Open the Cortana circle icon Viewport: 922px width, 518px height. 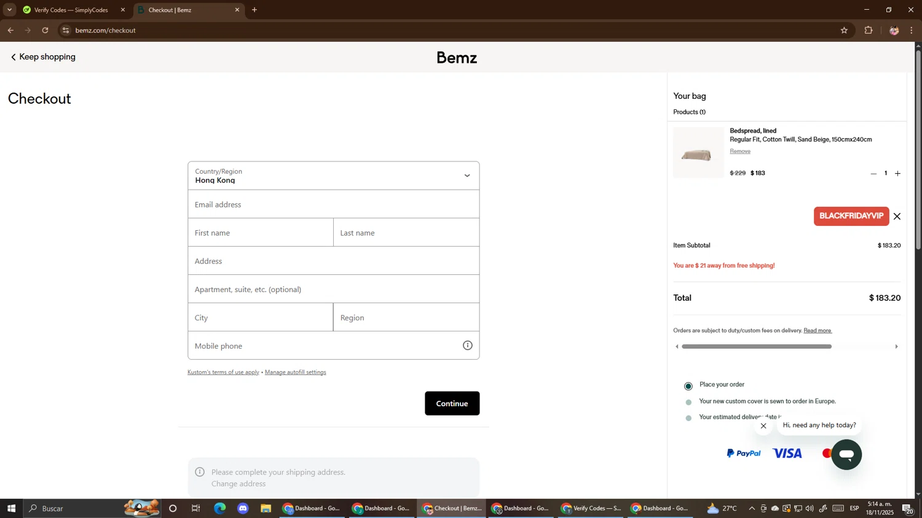[173, 508]
